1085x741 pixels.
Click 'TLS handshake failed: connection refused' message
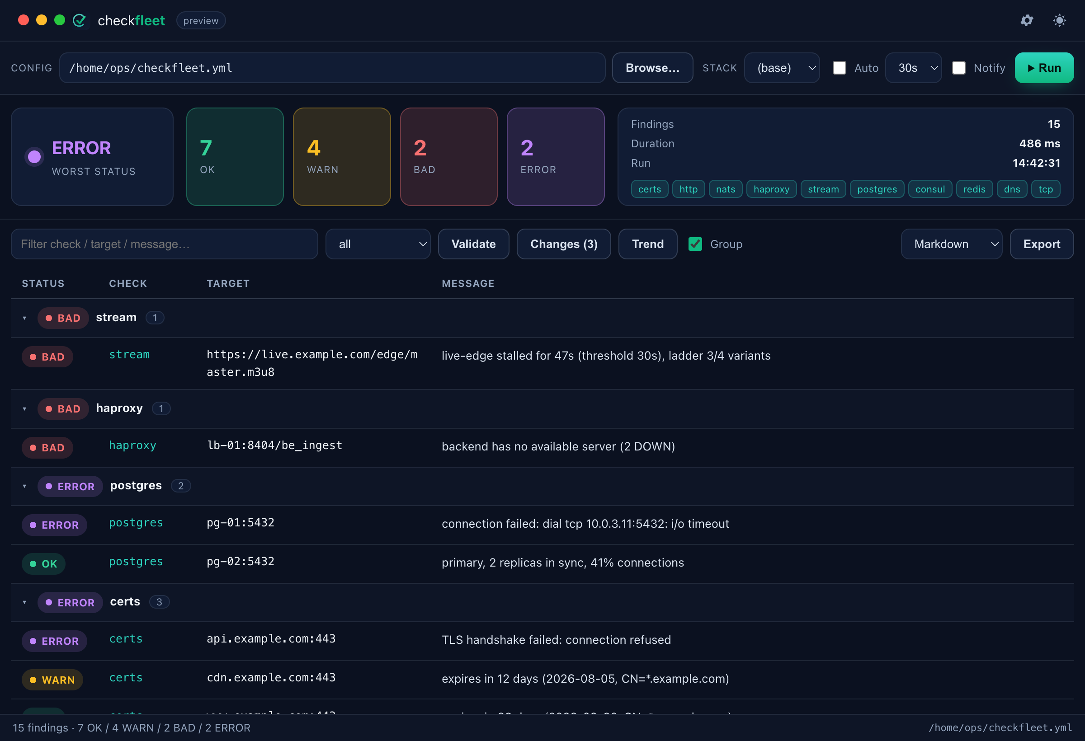coord(556,640)
